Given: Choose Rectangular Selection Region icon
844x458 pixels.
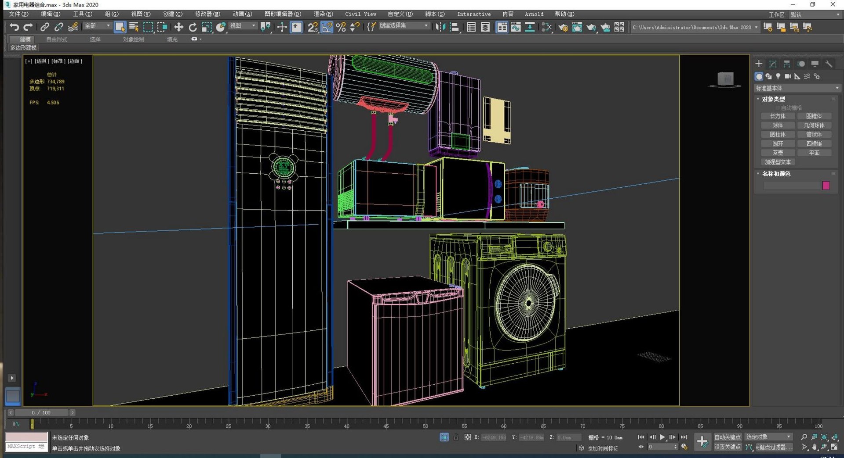Looking at the screenshot, I should click(x=148, y=27).
